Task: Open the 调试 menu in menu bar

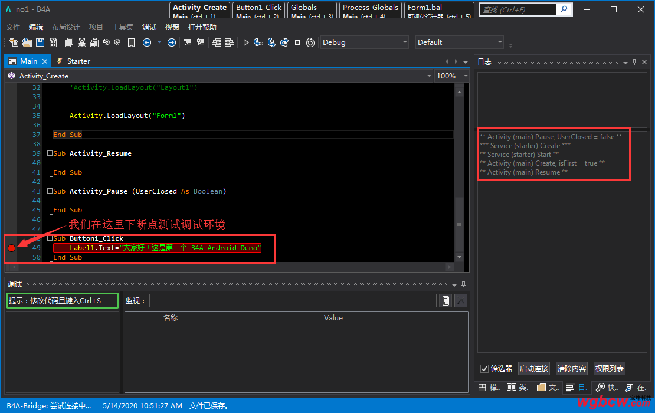Action: point(149,27)
